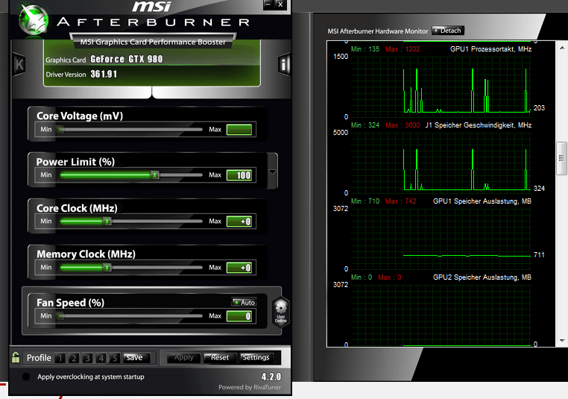Click the driver version 361.91 text
The image size is (568, 399).
104,74
